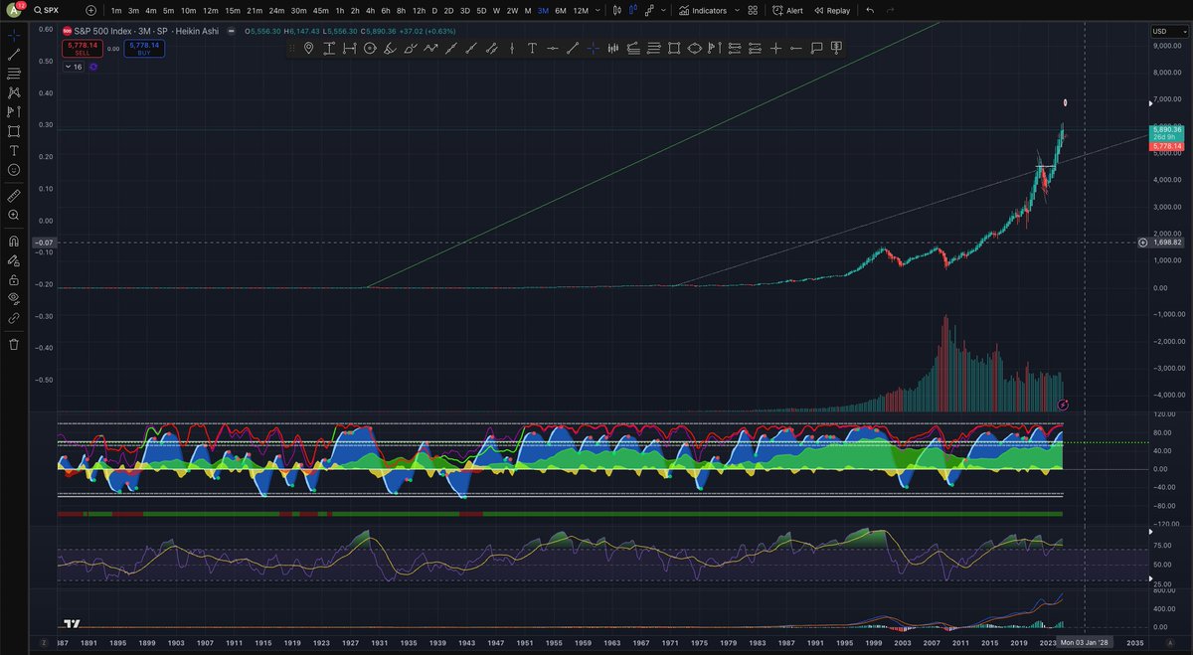Select the callout comment tool in favorites toolbar

coord(816,48)
